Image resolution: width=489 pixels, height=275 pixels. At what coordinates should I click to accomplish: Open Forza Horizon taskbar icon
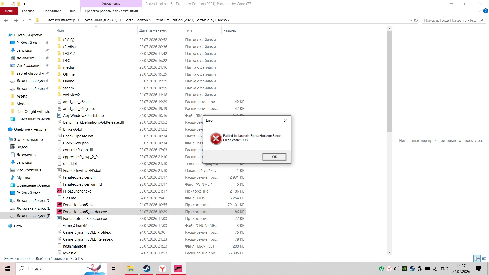[x=178, y=269]
